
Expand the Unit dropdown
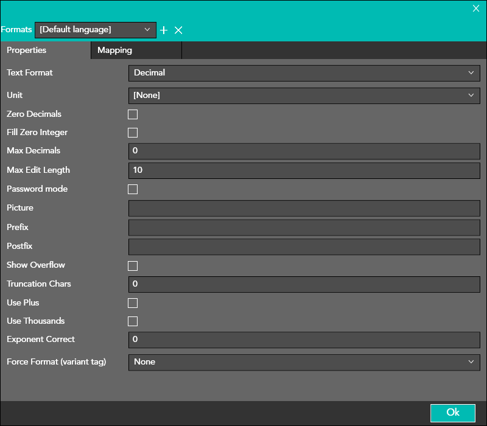[304, 96]
